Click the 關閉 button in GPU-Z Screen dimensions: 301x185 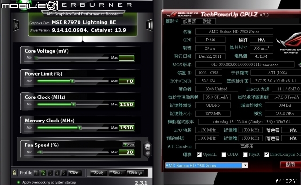[x=291, y=165]
